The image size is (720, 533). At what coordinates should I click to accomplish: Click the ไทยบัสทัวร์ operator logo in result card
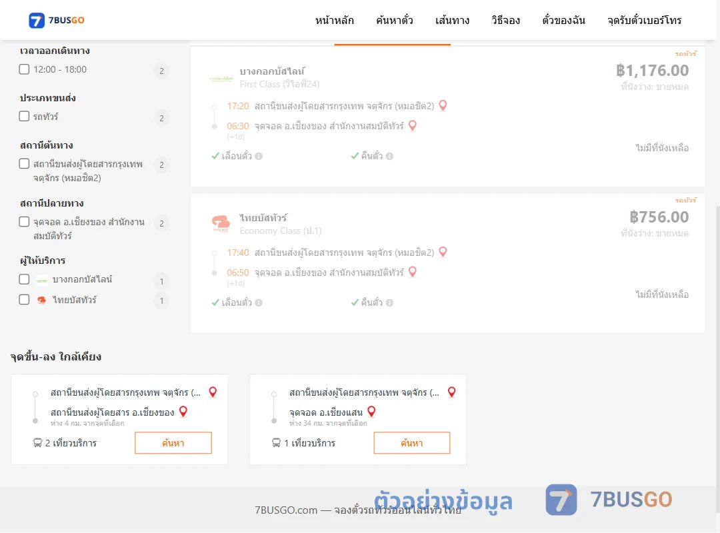coord(221,224)
